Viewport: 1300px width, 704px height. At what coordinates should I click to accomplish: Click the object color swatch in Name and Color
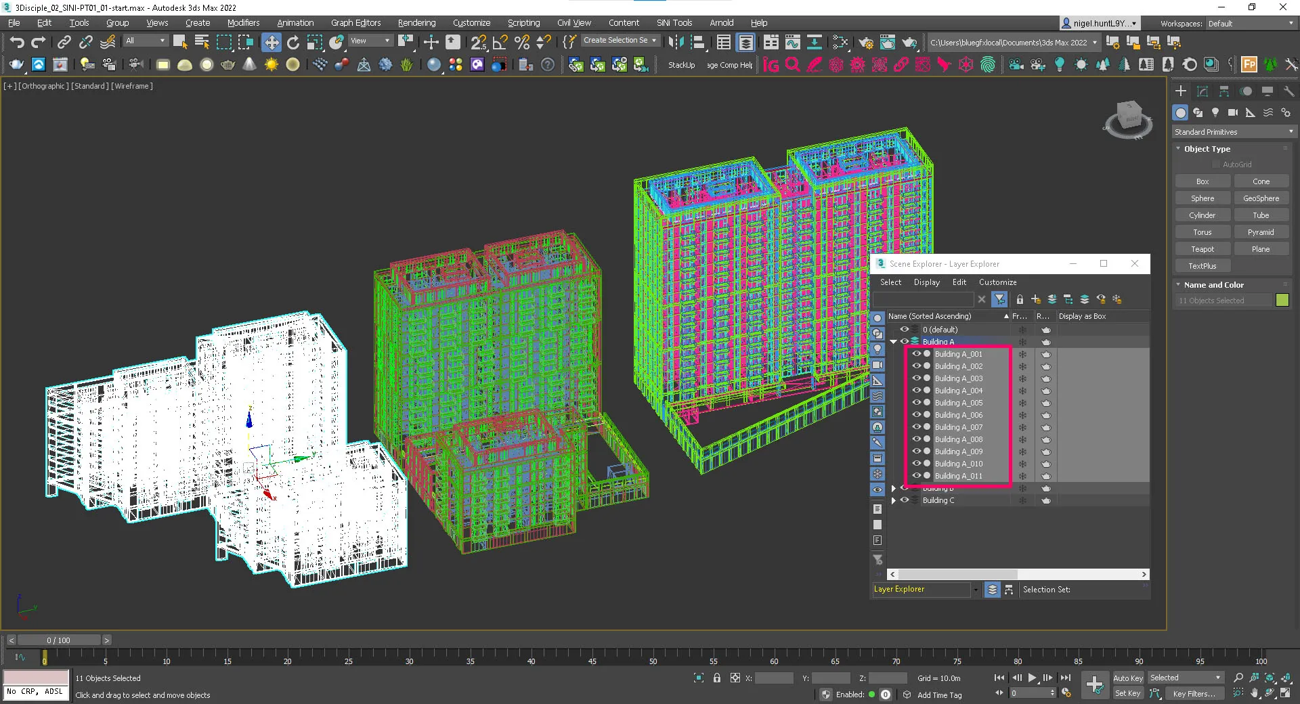(x=1282, y=300)
